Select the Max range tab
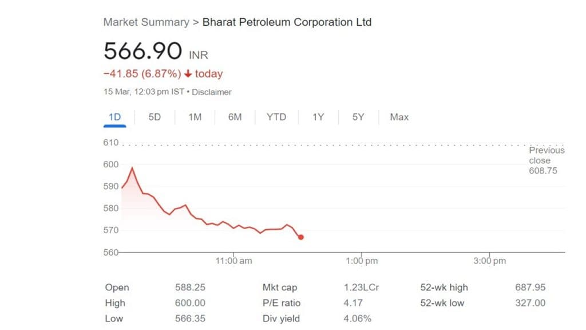Viewport: 586px width, 330px height. click(x=399, y=117)
